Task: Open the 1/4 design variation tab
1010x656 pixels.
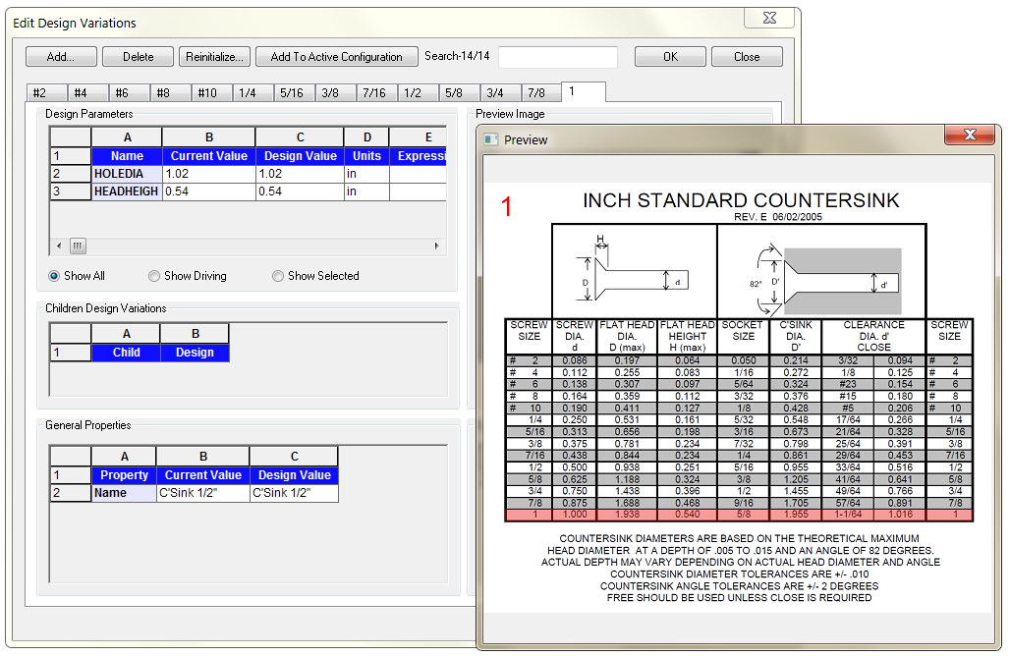Action: (x=248, y=93)
